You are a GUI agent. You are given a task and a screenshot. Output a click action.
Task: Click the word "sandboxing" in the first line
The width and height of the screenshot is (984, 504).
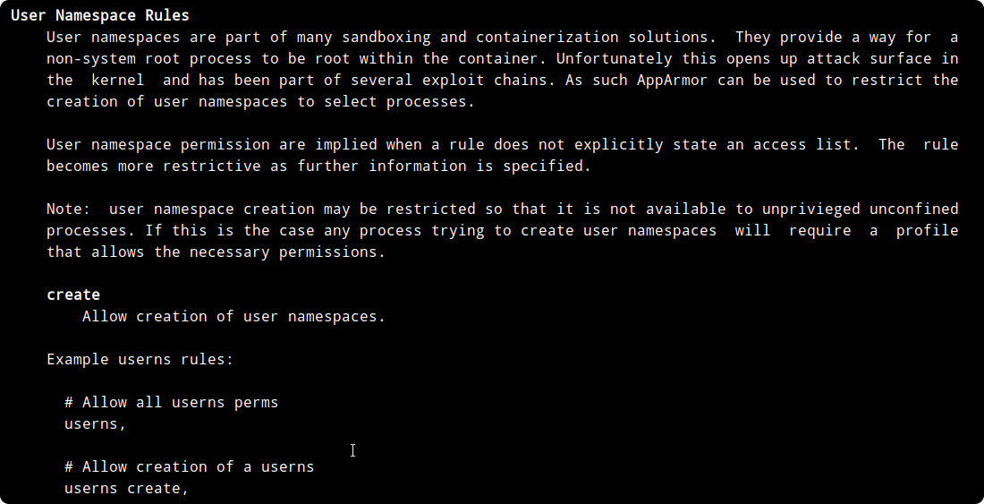tap(386, 37)
